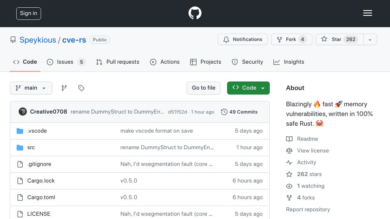Click the About heading
Image resolution: width=390 pixels, height=219 pixels.
click(x=295, y=88)
